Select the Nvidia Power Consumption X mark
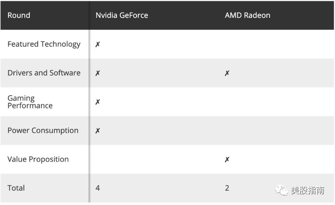The height and width of the screenshot is (205, 335). tap(98, 131)
